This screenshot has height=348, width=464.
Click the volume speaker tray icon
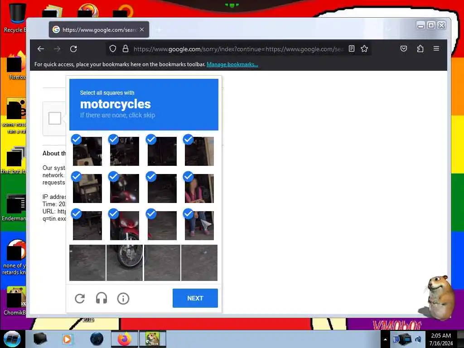coord(418,339)
